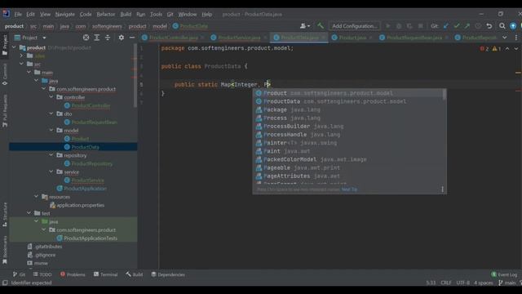522x294 pixels.
Task: Click the IDE updates shield icon
Action: coord(513,25)
